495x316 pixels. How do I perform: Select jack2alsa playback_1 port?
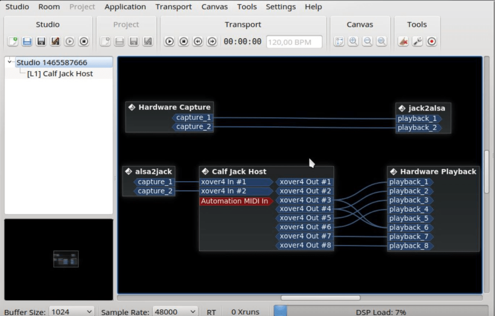point(419,118)
